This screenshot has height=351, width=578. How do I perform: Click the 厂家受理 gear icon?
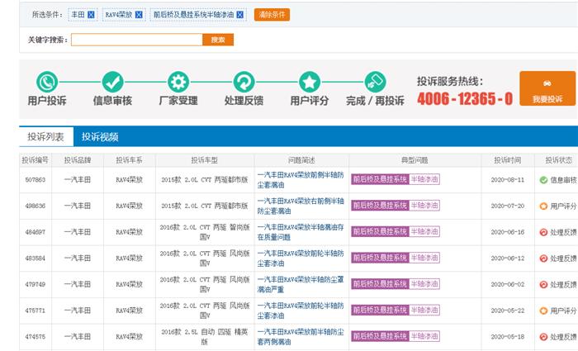[x=178, y=82]
